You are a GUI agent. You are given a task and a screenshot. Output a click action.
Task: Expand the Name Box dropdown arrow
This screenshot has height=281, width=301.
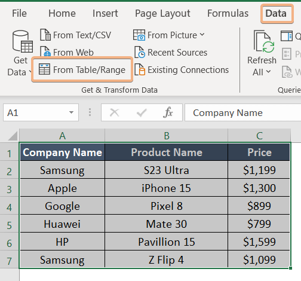tap(71, 112)
